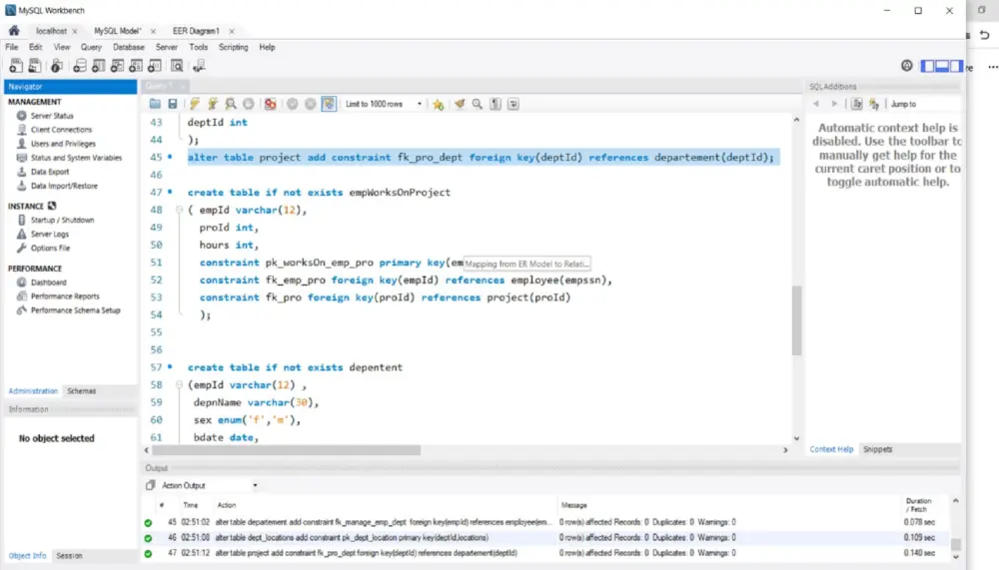Collapse the code fold at line 48
This screenshot has height=570, width=999.
(x=179, y=210)
